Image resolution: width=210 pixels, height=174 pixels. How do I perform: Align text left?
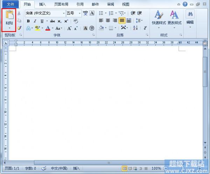pos(101,20)
